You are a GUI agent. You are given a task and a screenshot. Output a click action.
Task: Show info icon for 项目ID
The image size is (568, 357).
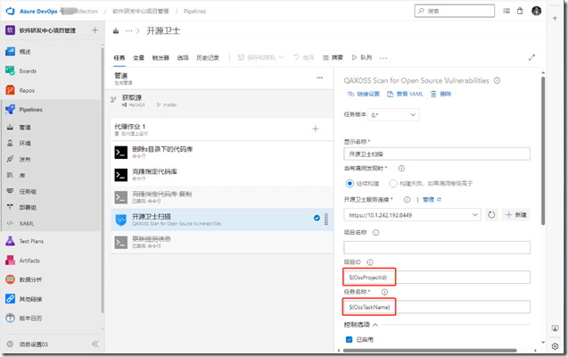pyautogui.click(x=370, y=262)
